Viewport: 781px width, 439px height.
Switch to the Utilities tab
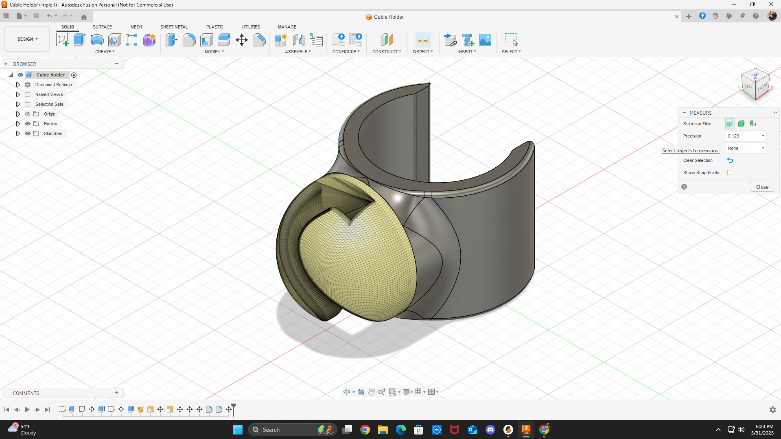coord(251,27)
